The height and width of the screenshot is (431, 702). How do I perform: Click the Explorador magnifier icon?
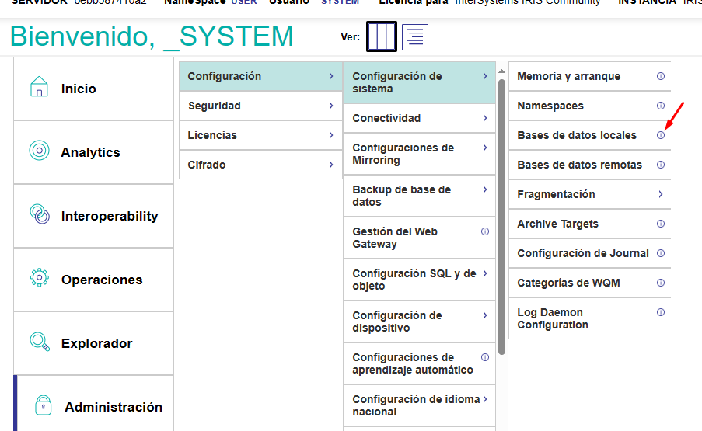[39, 342]
